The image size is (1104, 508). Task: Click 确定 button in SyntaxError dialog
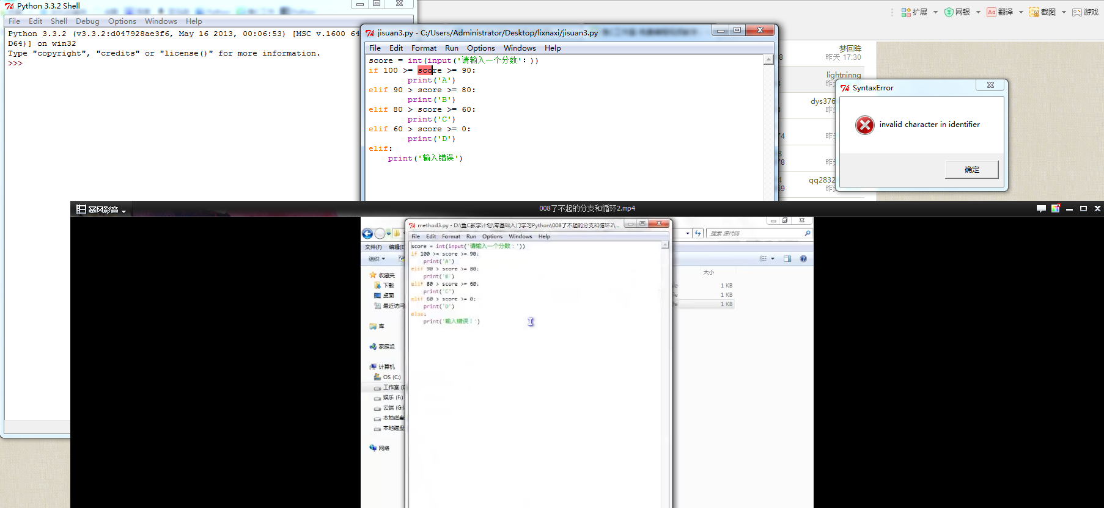pyautogui.click(x=971, y=170)
